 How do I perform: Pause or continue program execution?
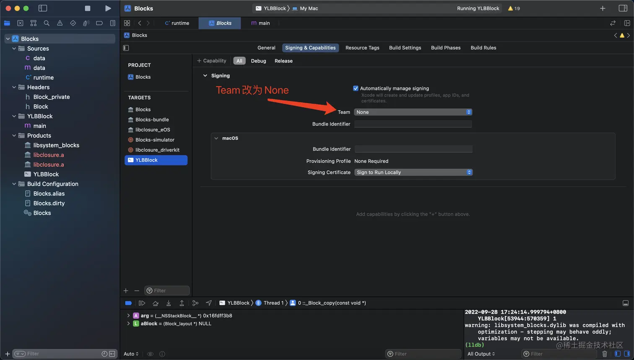tap(142, 303)
